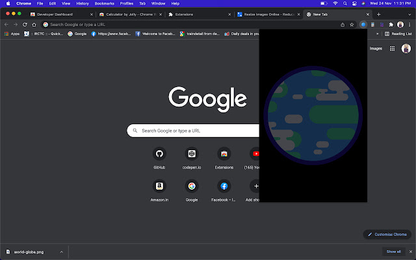Click the address bar URL field
The width and height of the screenshot is (416, 260).
point(191,25)
